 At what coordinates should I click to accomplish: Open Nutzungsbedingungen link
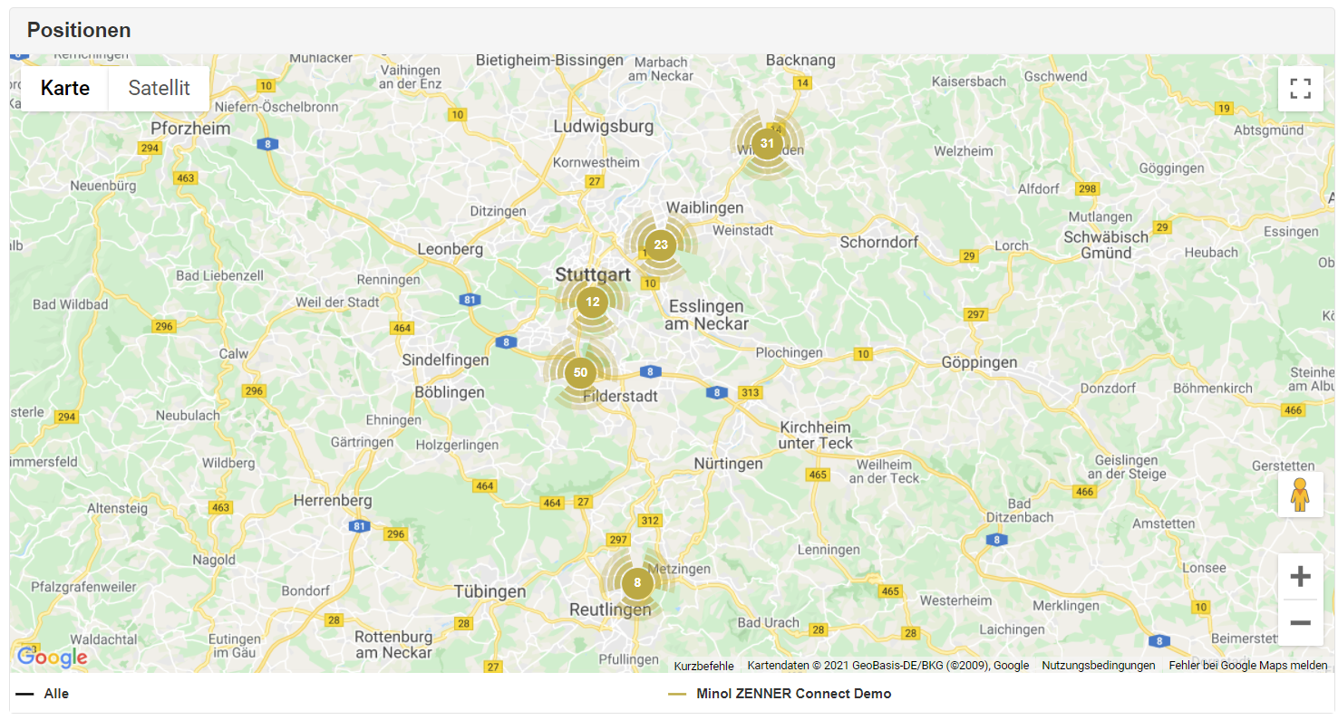(1099, 666)
